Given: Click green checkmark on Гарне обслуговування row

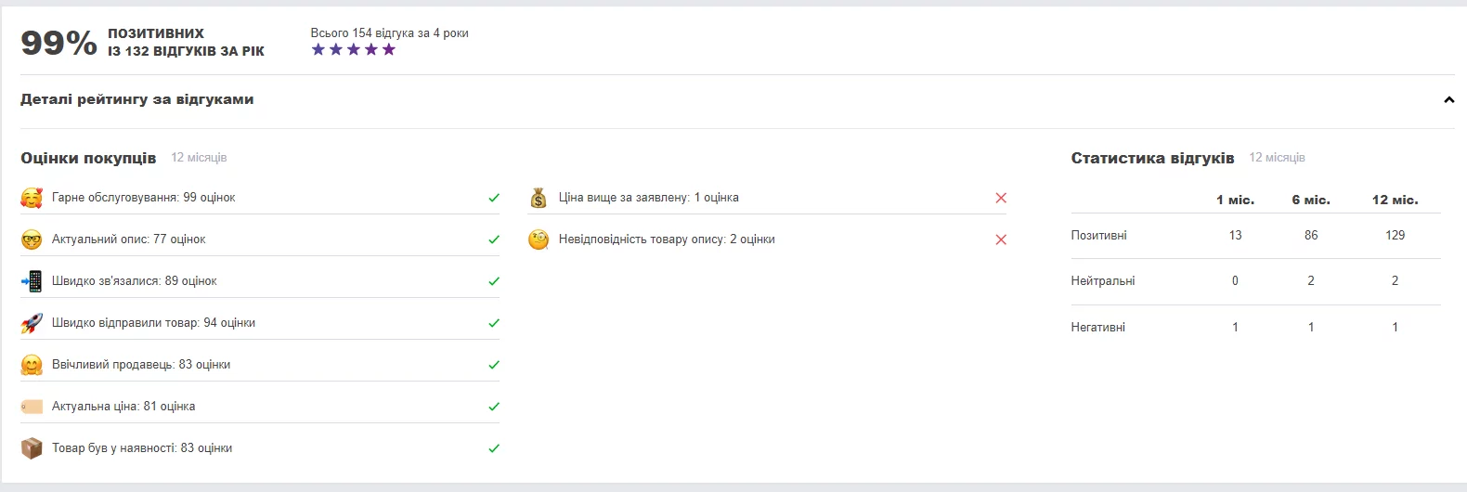Looking at the screenshot, I should (x=494, y=198).
